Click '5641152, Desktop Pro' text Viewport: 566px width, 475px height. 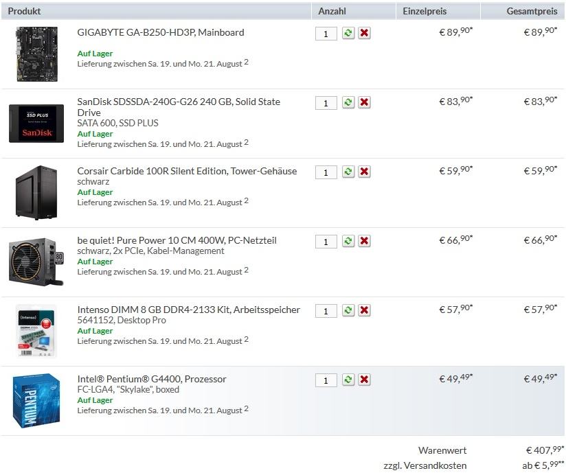tap(122, 320)
